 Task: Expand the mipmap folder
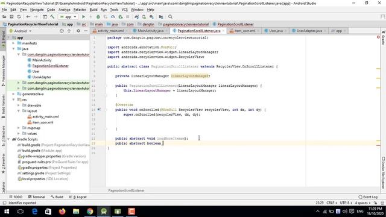coord(19,128)
